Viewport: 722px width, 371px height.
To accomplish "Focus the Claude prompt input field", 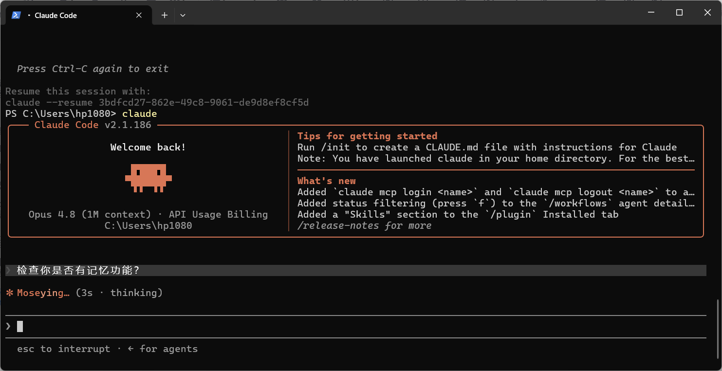I will click(356, 326).
